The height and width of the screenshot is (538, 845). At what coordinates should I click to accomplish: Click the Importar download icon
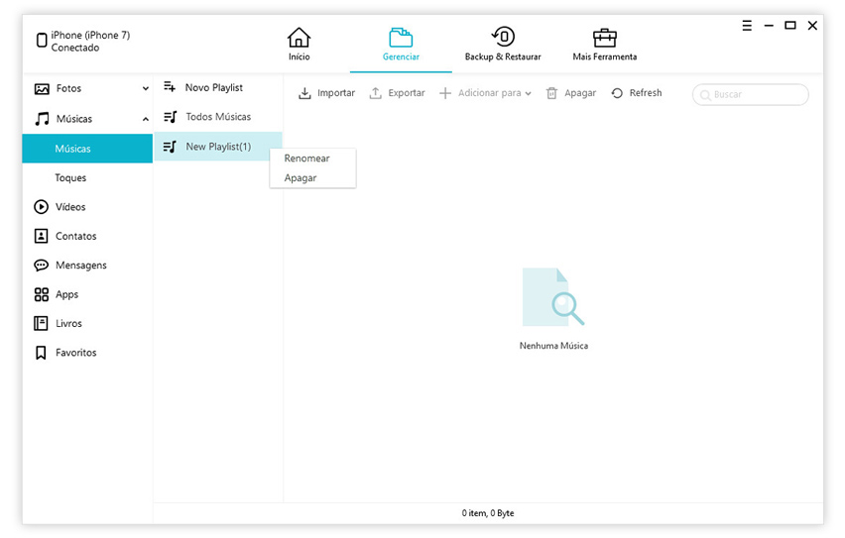click(x=304, y=93)
